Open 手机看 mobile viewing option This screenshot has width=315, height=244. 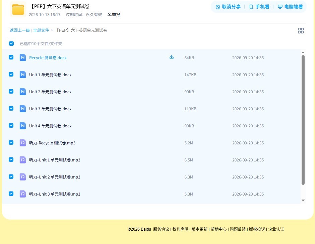259,7
